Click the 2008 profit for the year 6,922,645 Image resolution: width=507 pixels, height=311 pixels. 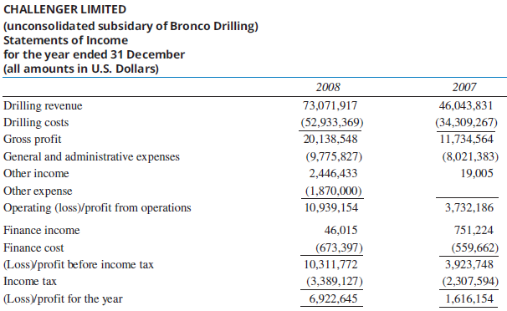pos(333,298)
